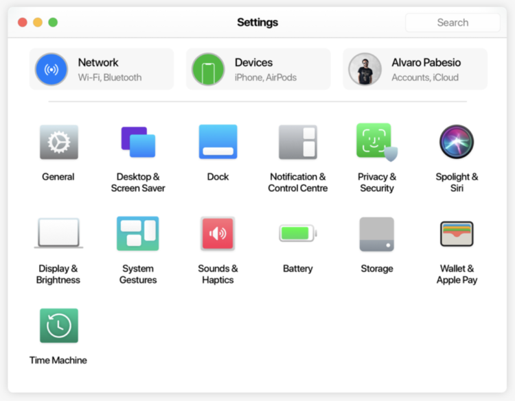The height and width of the screenshot is (401, 515).
Task: Open Wallet & Apple Pay icon
Action: tap(457, 234)
